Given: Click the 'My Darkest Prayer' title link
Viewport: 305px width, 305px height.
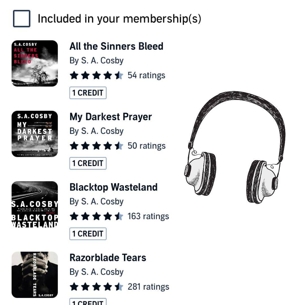Looking at the screenshot, I should click(111, 117).
